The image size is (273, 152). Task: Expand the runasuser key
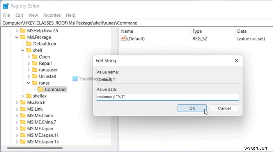(29, 70)
